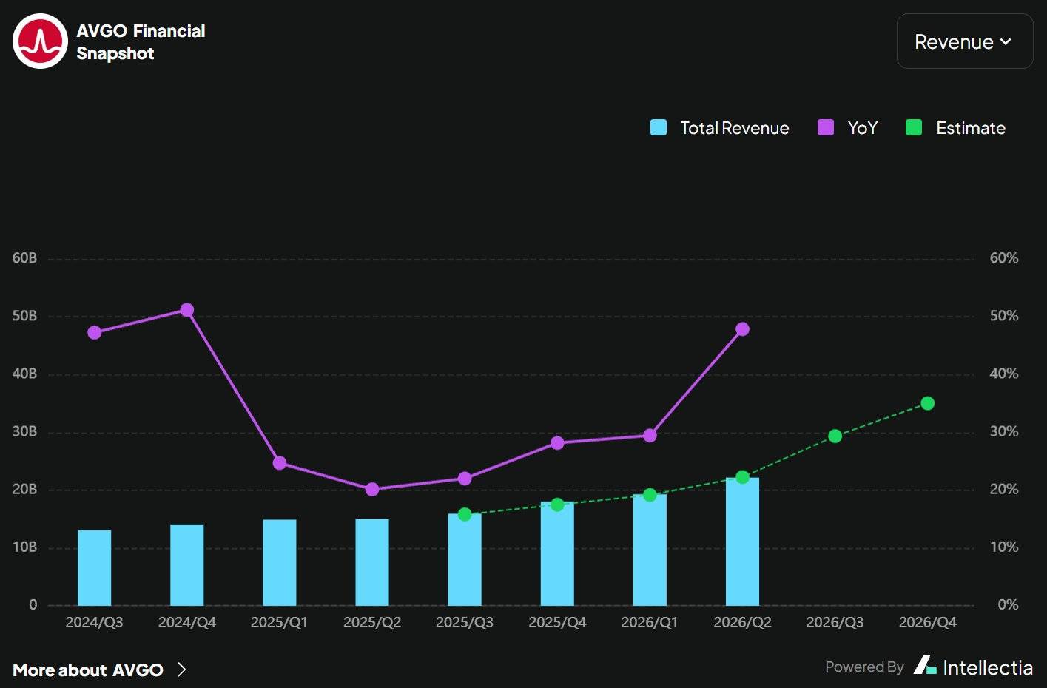Click the cyan Total Revenue legend swatch

click(x=658, y=128)
